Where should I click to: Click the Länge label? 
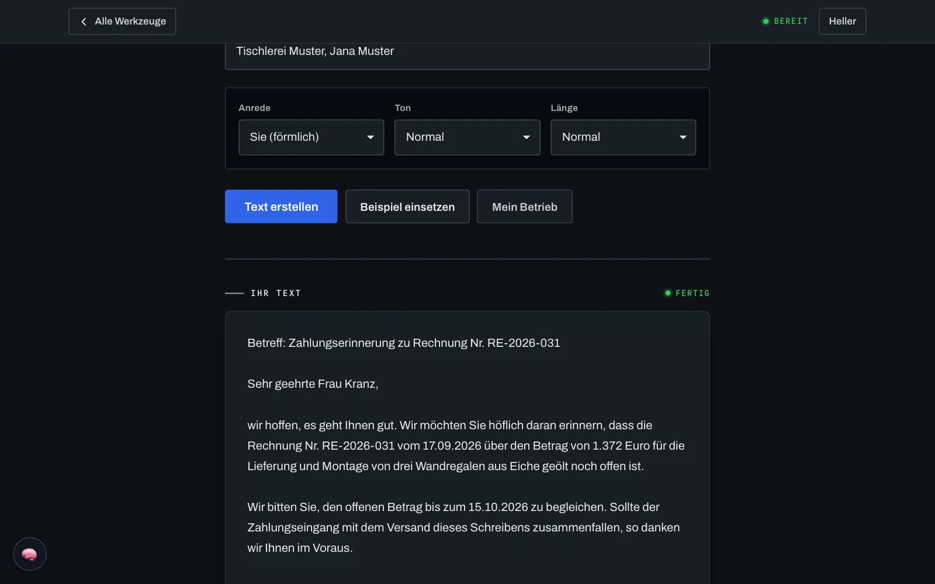coord(564,108)
